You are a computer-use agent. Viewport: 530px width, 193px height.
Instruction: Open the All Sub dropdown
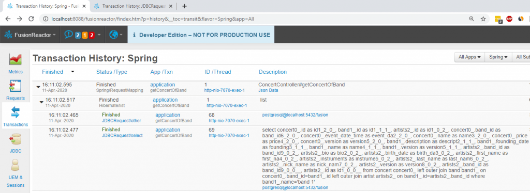[x=521, y=57]
